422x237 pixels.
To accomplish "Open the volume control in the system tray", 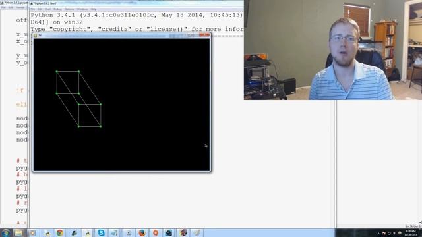I will pyautogui.click(x=394, y=233).
